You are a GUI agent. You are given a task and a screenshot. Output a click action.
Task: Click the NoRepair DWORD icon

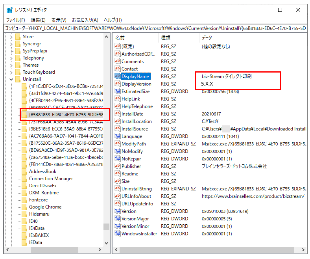(x=118, y=159)
